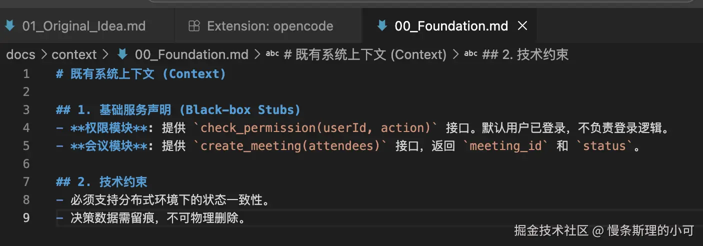
Task: Click the Markdown file icon in breadcrumbs
Action: pyautogui.click(x=122, y=54)
